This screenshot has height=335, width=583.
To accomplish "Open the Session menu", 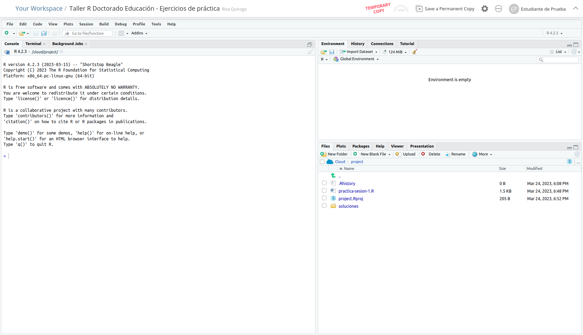I will (x=86, y=24).
